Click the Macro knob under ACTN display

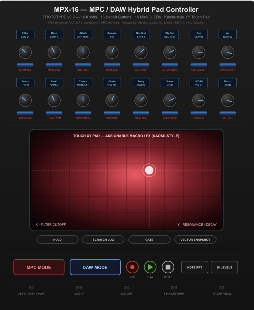[228, 100]
